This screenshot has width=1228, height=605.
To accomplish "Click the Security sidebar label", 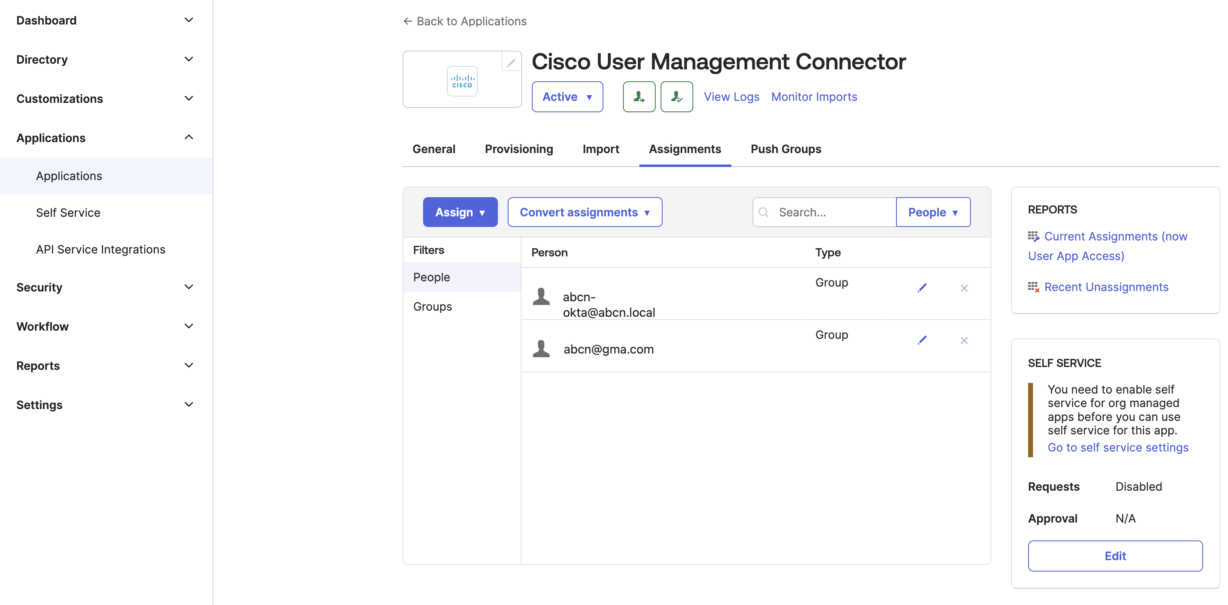I will pos(39,287).
